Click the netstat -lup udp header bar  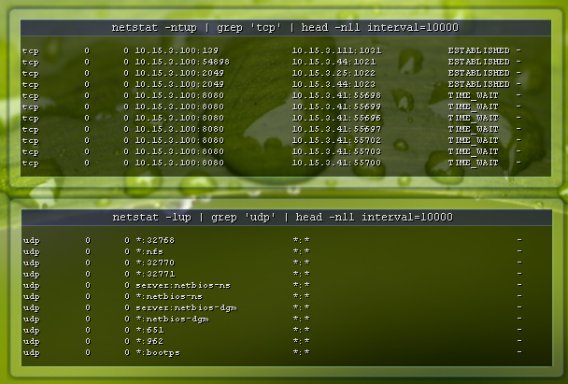point(282,217)
